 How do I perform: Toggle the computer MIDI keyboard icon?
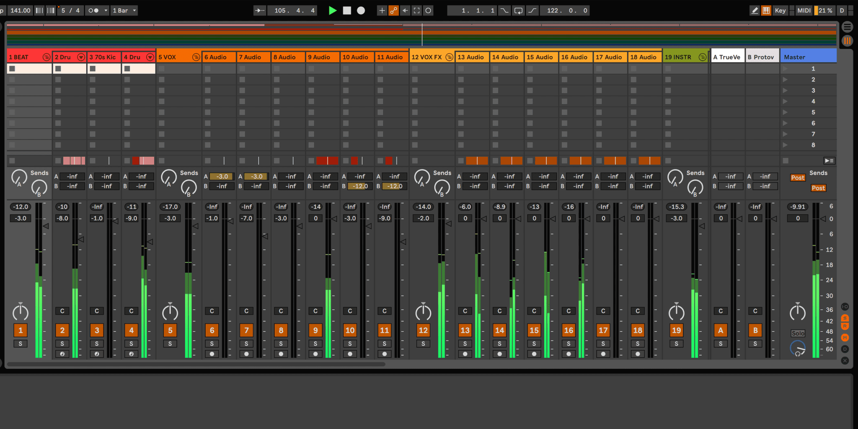[x=766, y=10]
